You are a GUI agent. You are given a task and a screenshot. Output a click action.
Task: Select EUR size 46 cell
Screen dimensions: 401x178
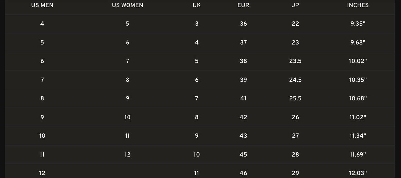(x=243, y=173)
